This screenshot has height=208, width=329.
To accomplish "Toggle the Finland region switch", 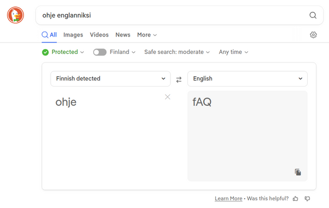I will tap(100, 52).
